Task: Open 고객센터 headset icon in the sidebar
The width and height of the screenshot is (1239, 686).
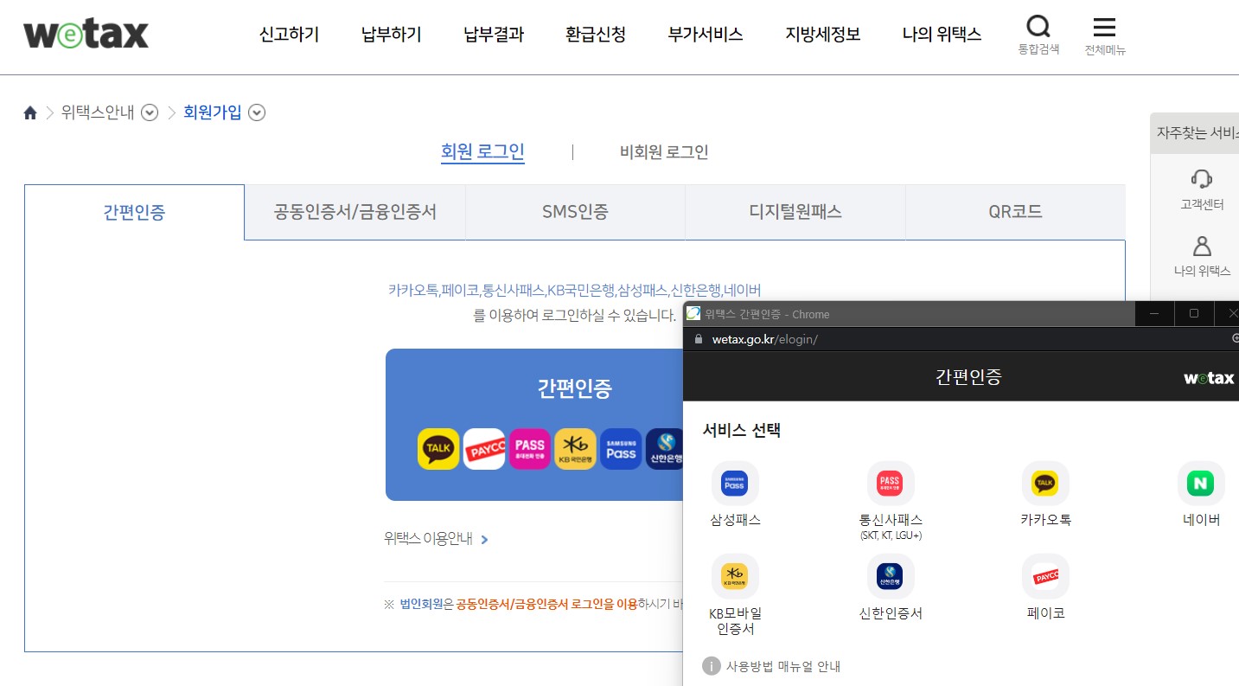Action: (x=1202, y=178)
